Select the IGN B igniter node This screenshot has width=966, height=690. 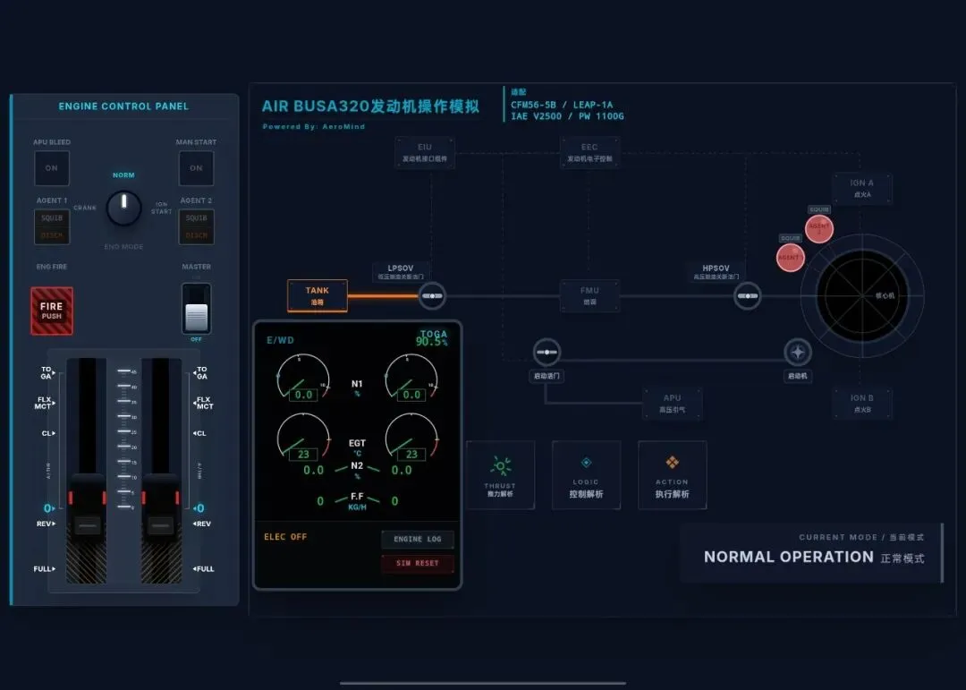(x=862, y=404)
